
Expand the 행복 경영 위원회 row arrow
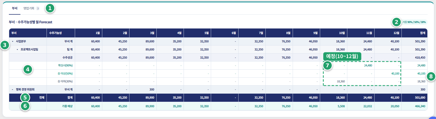point(13,89)
